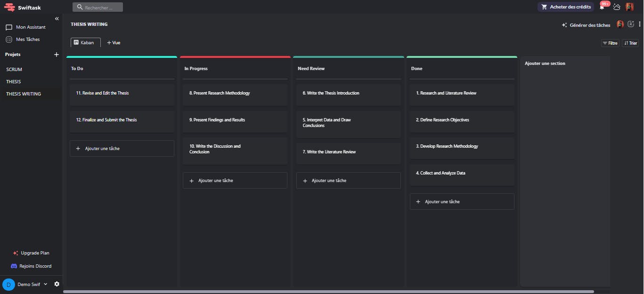The width and height of the screenshot is (644, 294).
Task: Click the weather theme icon in top bar
Action: pyautogui.click(x=617, y=7)
